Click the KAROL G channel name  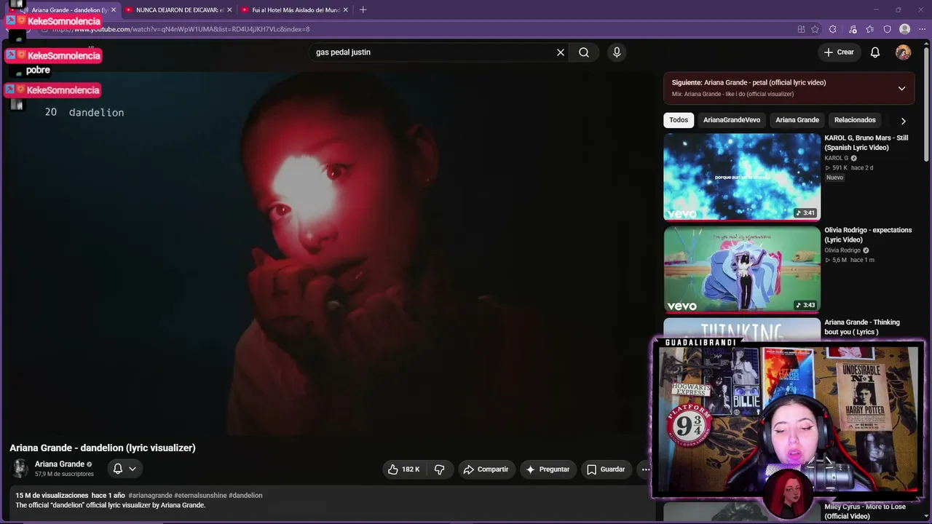click(836, 158)
